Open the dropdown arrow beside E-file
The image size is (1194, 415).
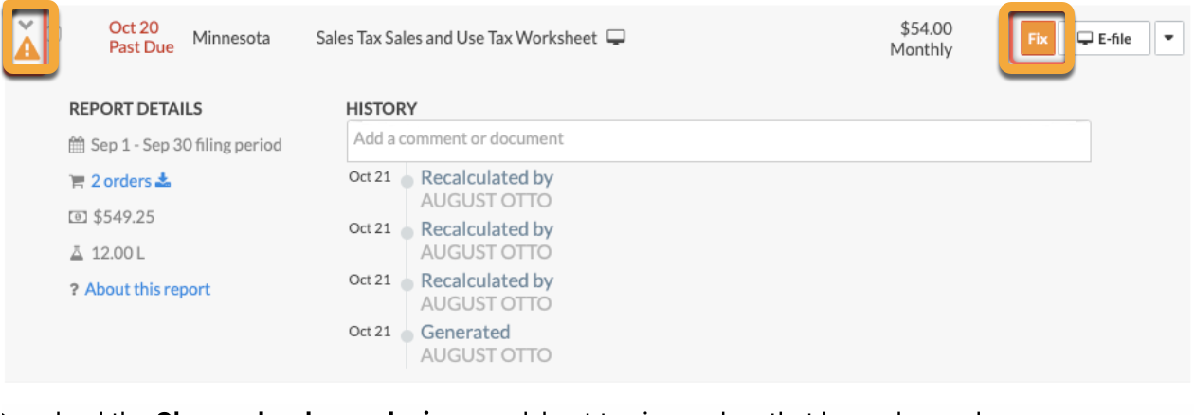click(x=1167, y=39)
